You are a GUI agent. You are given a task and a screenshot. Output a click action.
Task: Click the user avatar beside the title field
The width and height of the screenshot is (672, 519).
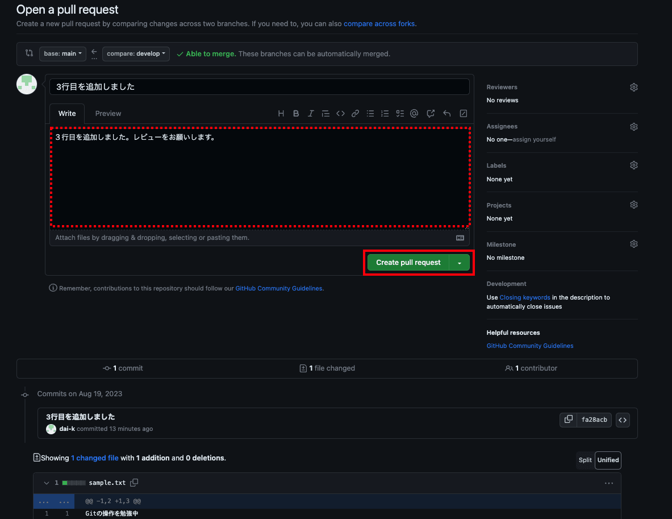coord(27,84)
